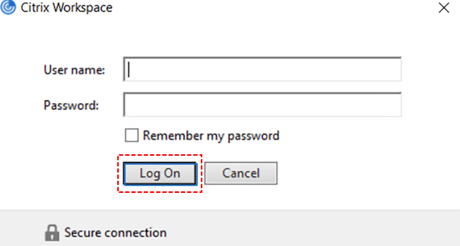Click into the Password text box
This screenshot has width=460, height=246.
click(x=262, y=105)
